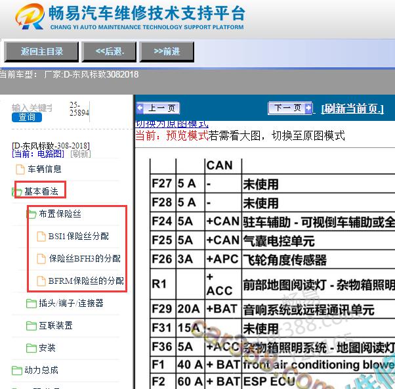
Task: Click the gray 刷新 link in sidebar
Action: 81,154
